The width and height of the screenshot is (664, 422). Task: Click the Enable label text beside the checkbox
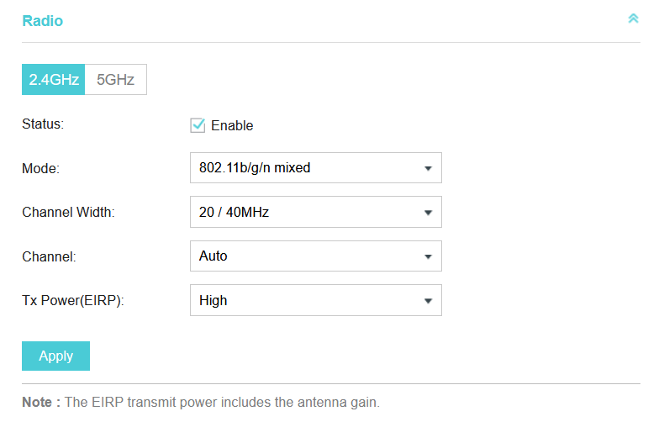(232, 126)
